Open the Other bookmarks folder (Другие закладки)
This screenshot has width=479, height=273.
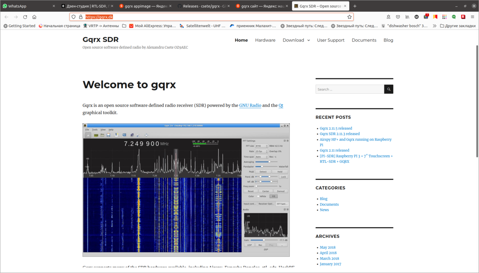(x=457, y=26)
